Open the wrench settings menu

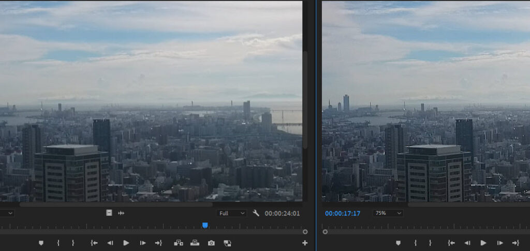coord(256,213)
